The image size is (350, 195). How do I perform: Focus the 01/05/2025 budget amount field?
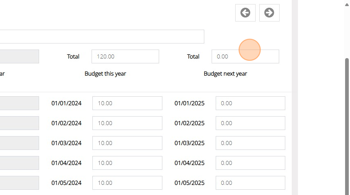pyautogui.click(x=250, y=183)
